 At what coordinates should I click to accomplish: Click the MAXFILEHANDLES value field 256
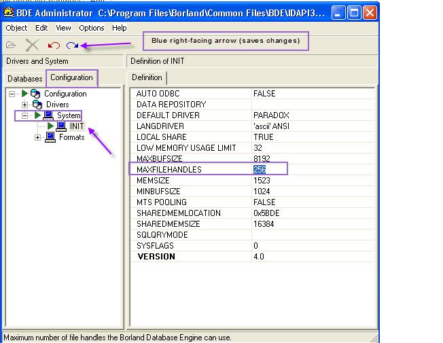pos(313,170)
